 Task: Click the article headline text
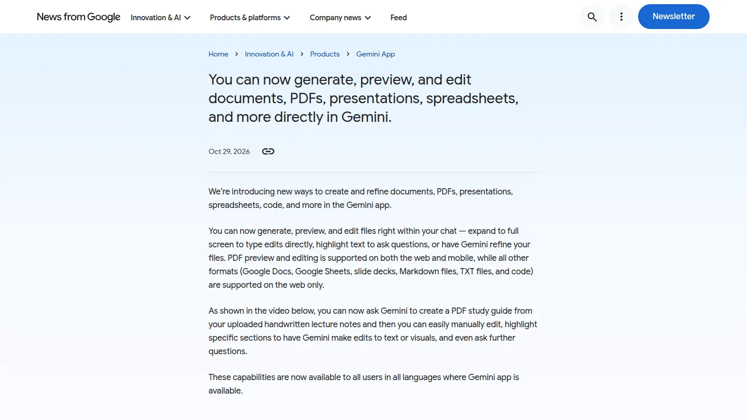(363, 98)
